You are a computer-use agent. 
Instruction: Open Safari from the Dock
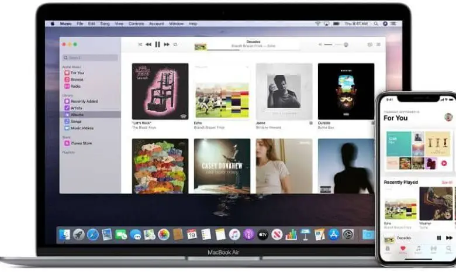coord(93,235)
